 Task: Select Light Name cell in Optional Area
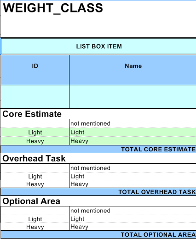pyautogui.click(x=133, y=219)
